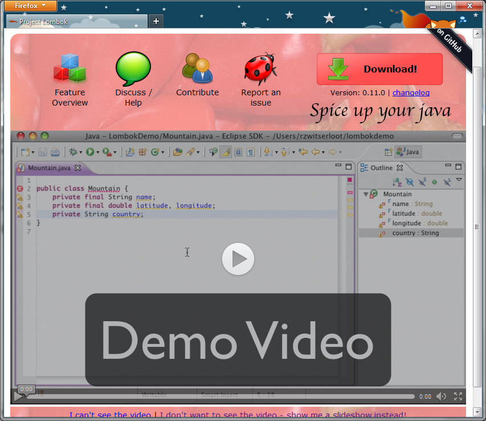Open a new tab with plus button
The width and height of the screenshot is (486, 421).
[156, 21]
